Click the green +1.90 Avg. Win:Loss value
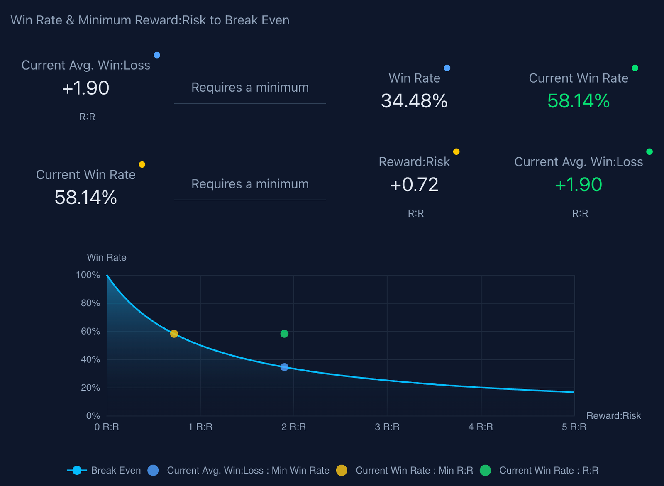 click(578, 185)
